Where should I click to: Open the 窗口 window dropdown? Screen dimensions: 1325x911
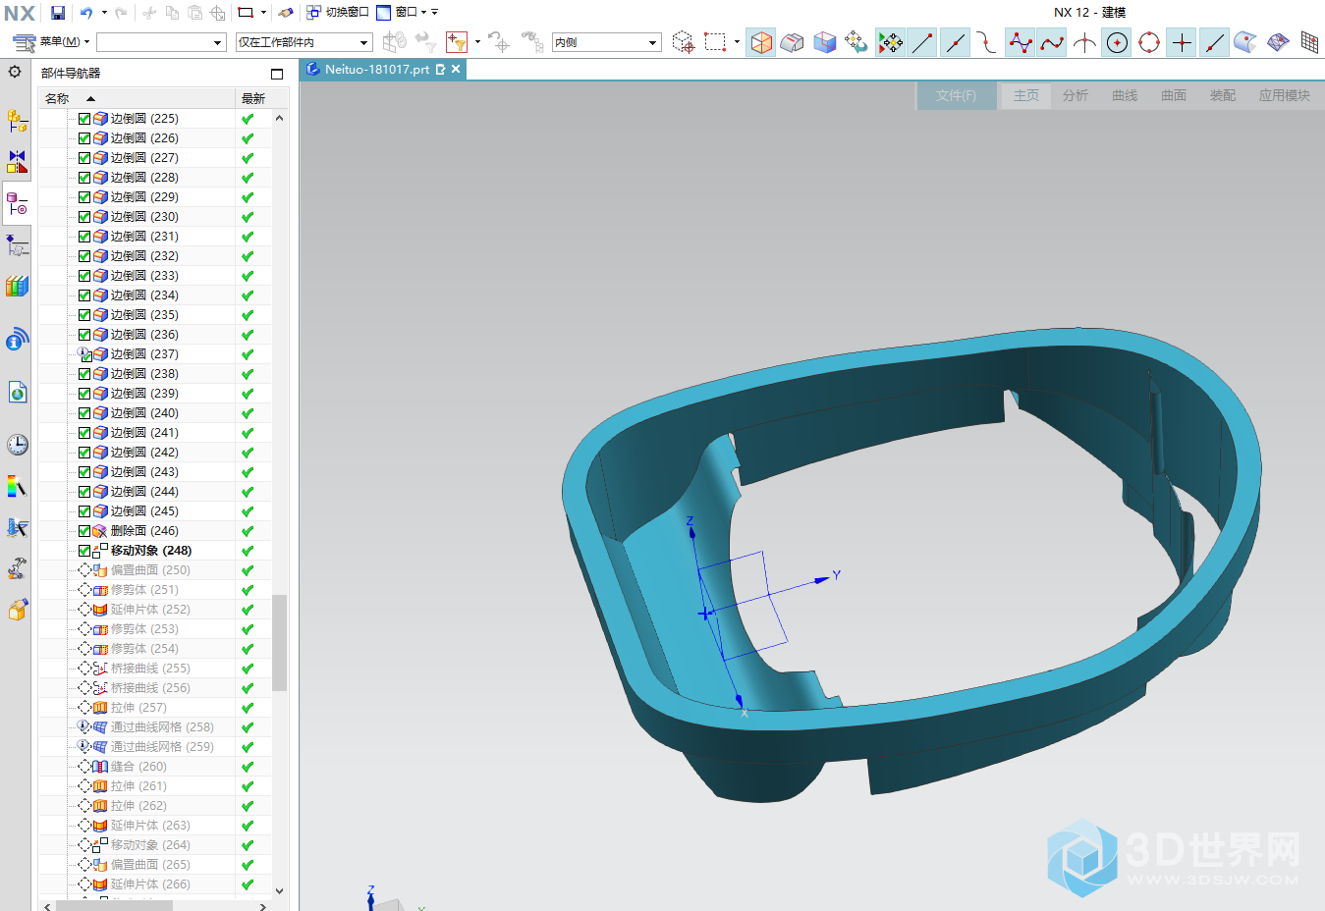(x=402, y=13)
